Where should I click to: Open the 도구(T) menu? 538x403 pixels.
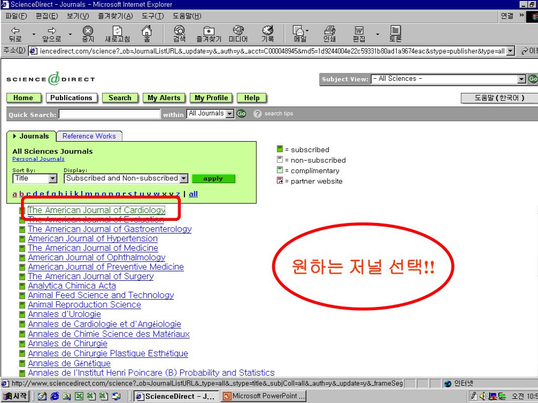[153, 16]
